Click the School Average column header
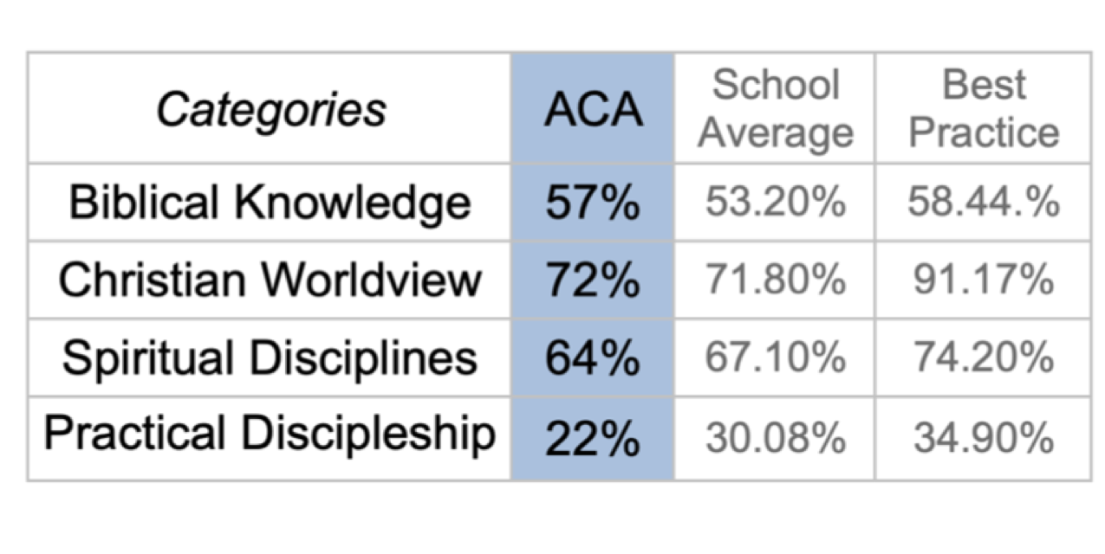1105x554 pixels. click(x=775, y=109)
